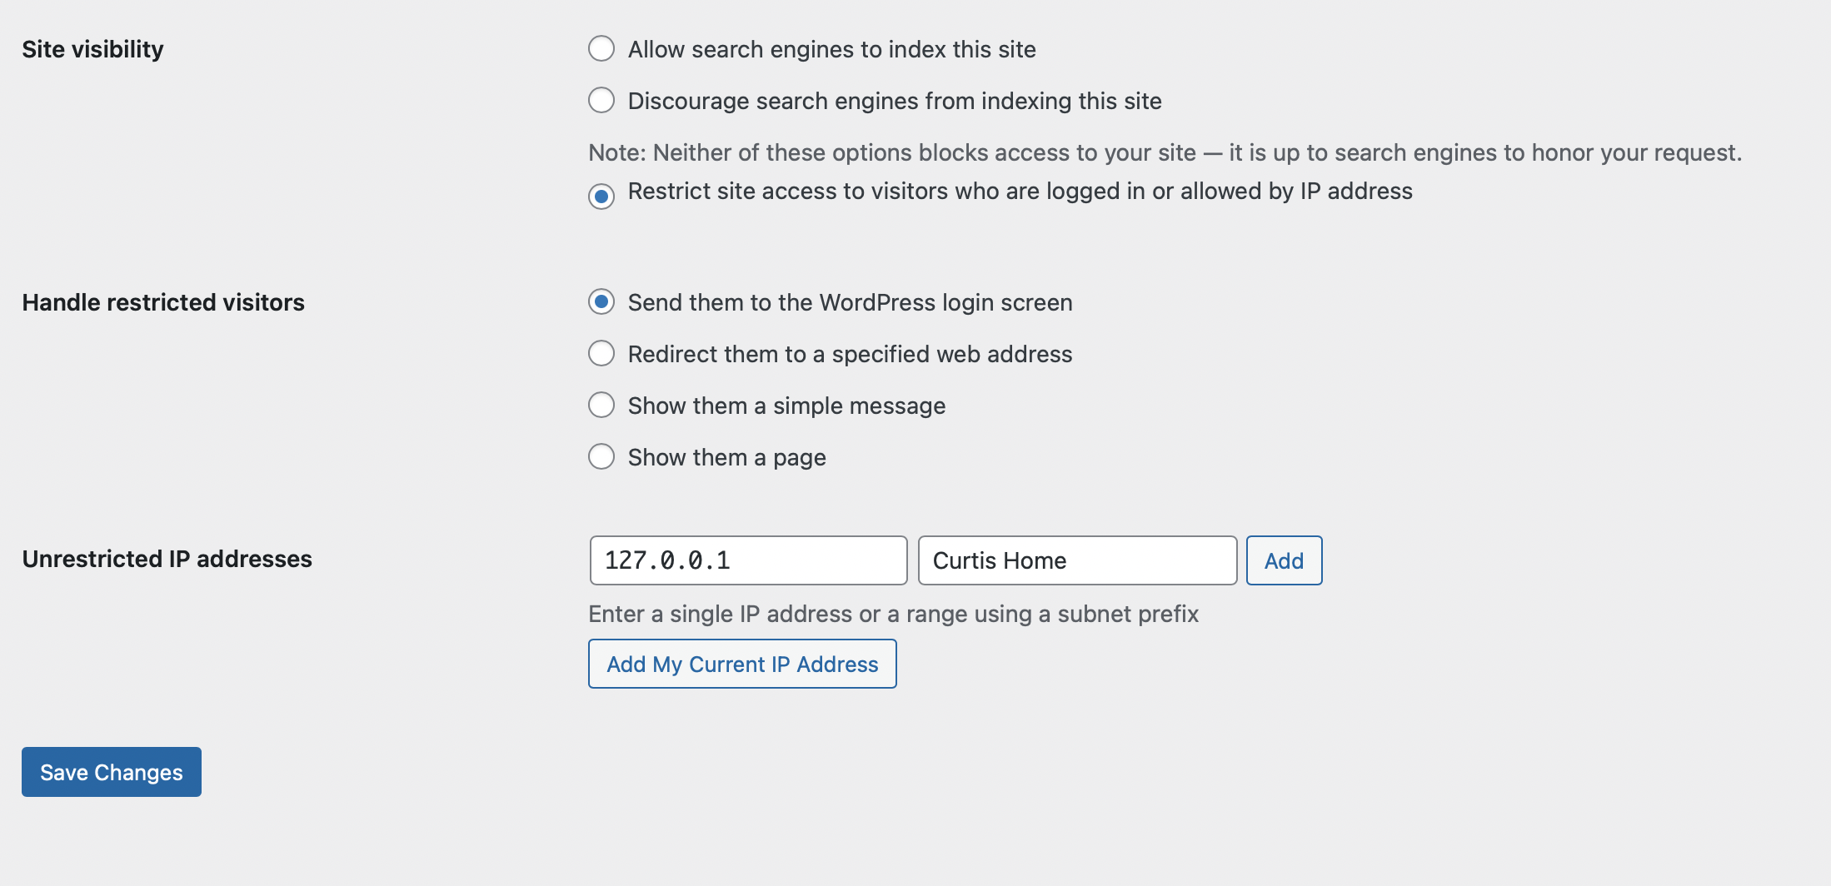The image size is (1831, 886).
Task: Choose "Discourage search engines from indexing this site"
Action: point(601,100)
